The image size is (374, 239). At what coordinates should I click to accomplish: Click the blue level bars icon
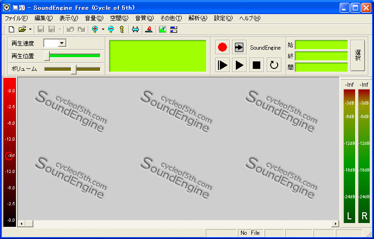tap(174, 30)
